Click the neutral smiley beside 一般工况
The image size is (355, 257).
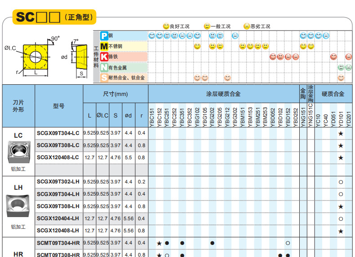pyautogui.click(x=207, y=26)
